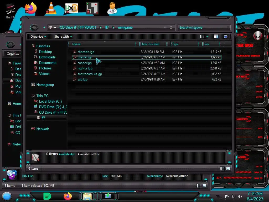Open the green notes app on the taskbar
The image size is (269, 202).
tap(47, 196)
